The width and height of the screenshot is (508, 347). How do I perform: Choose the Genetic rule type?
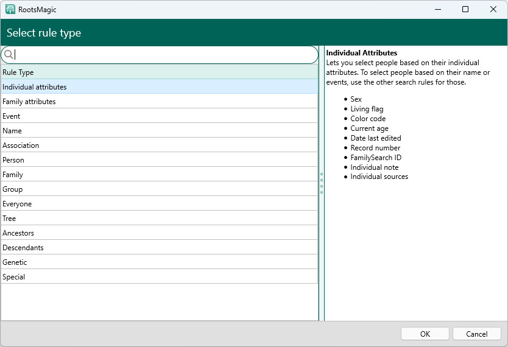click(160, 262)
